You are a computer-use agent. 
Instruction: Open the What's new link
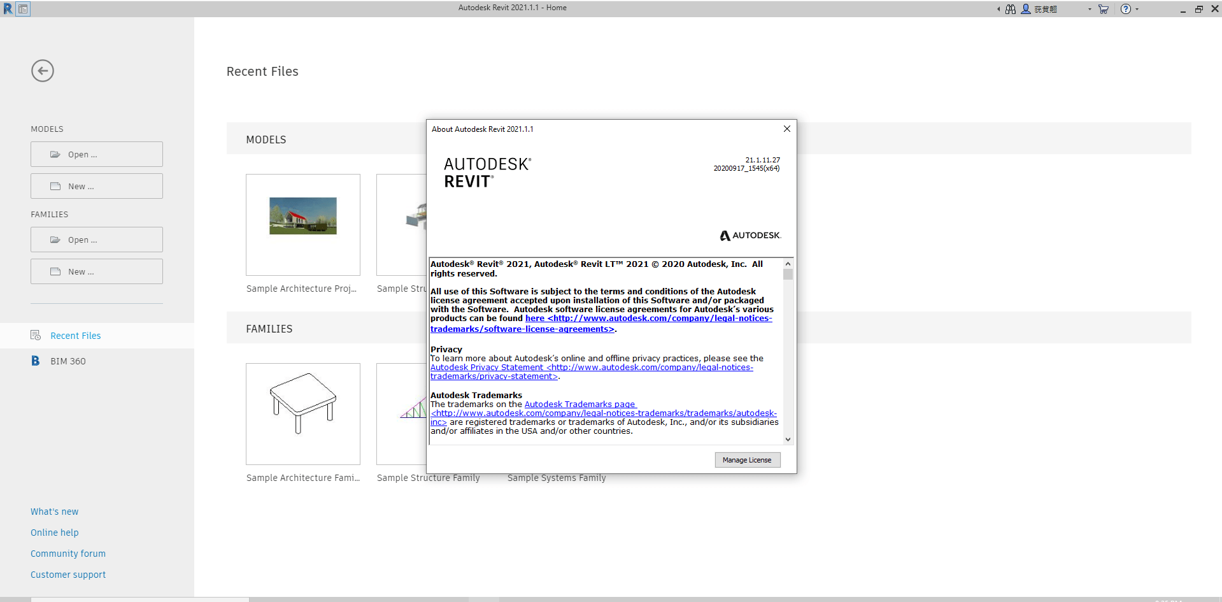(x=55, y=512)
